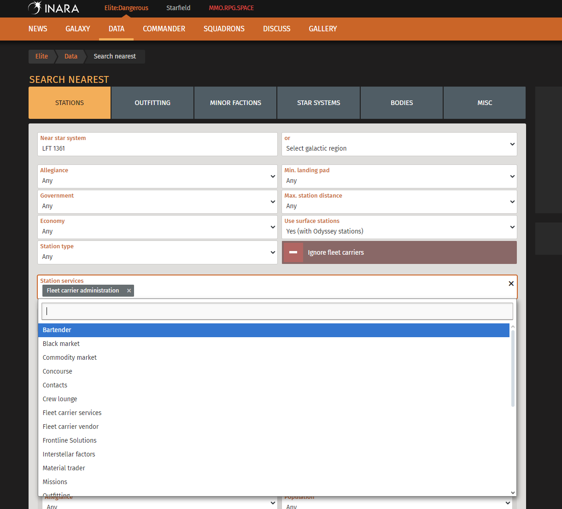Open the Min. landing pad dropdown
562x509 pixels.
[x=399, y=176]
